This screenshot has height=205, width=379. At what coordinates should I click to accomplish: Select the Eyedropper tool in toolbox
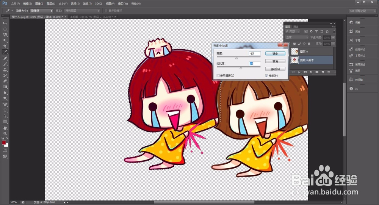(x=5, y=52)
